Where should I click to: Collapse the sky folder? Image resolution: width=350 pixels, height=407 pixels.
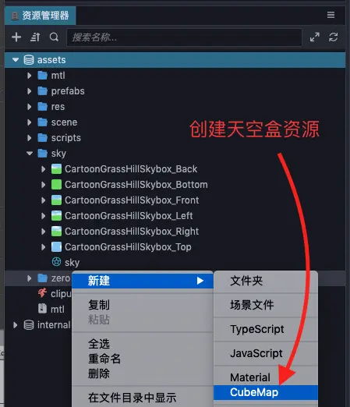click(x=30, y=154)
